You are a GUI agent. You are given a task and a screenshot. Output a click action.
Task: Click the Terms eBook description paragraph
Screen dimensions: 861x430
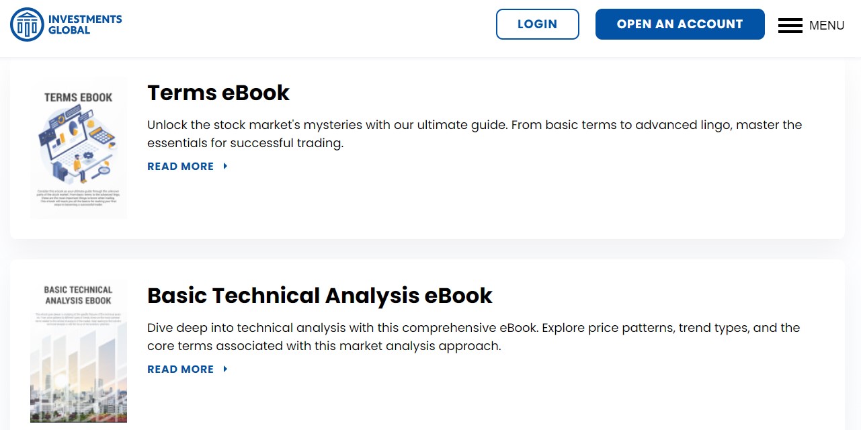(474, 134)
